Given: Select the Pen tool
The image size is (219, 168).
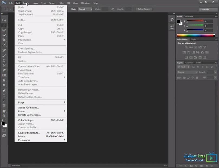Looking at the screenshot, I should coord(4,90).
